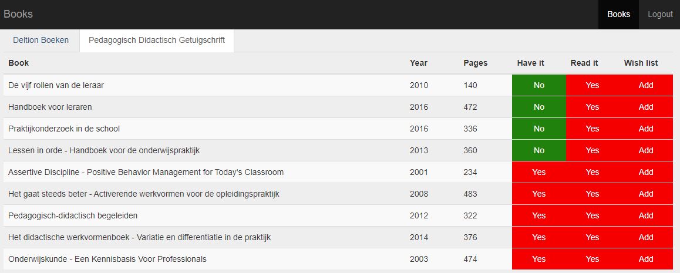Toggle Have it Yes for Assertive Discipline
The image size is (680, 273).
[538, 172]
